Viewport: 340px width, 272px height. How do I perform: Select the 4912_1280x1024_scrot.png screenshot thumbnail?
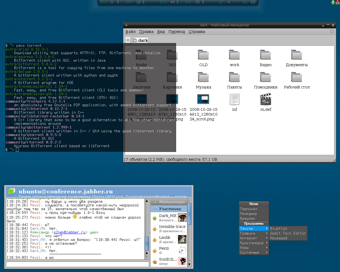[x=203, y=99]
